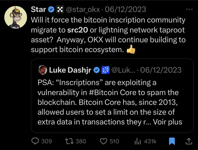Click Star's blue verified checkmark badge
The image size is (198, 150).
[x=51, y=10]
